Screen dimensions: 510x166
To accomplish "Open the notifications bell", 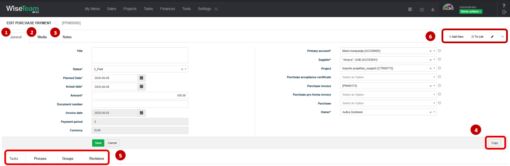I will point(433,10).
